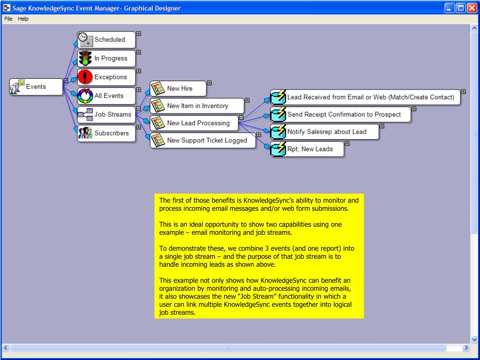Collapse the Job Streams node
This screenshot has width=480, height=360.
(138, 108)
